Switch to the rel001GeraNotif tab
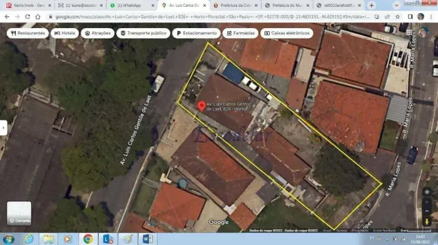Image resolution: width=438 pixels, height=245 pixels. (x=339, y=5)
